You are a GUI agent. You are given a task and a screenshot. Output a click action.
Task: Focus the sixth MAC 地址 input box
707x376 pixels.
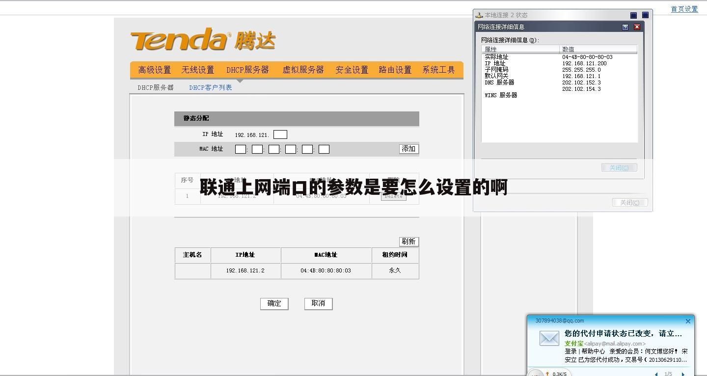[x=324, y=149]
